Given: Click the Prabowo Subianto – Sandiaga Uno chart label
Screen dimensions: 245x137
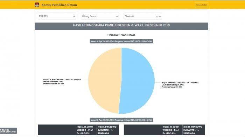Looking at the screenshot, I should click(180, 85).
